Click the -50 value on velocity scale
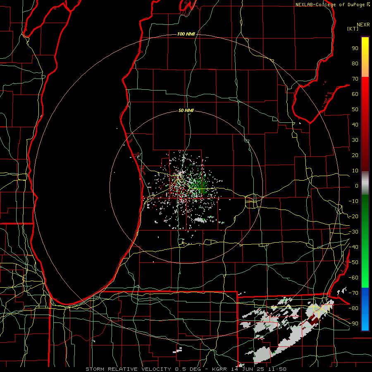The width and height of the screenshot is (372, 372). [353, 262]
